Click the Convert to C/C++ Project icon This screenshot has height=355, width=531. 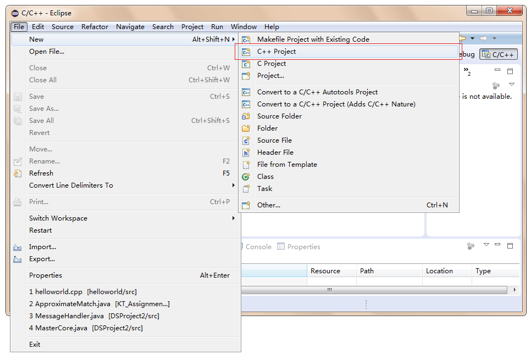[x=246, y=104]
